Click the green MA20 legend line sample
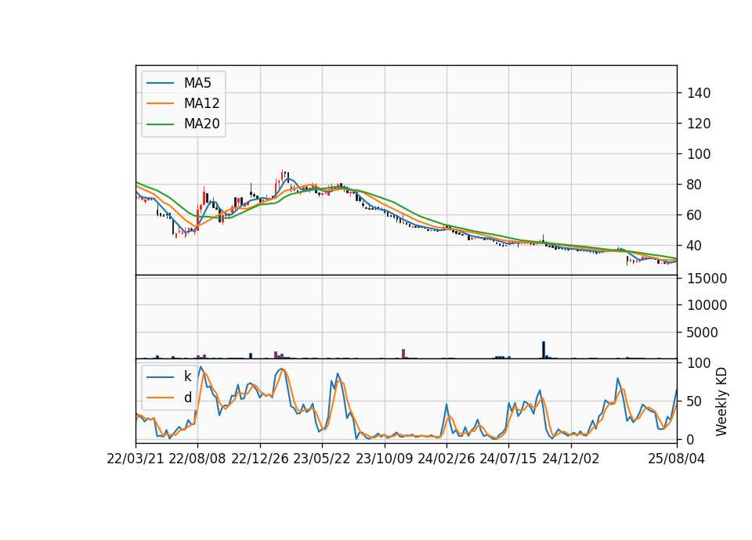 pos(160,124)
